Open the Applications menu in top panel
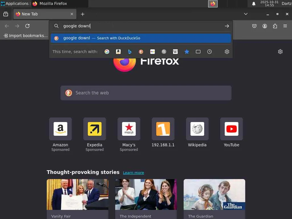This screenshot has width=292, height=219. (x=16, y=3)
